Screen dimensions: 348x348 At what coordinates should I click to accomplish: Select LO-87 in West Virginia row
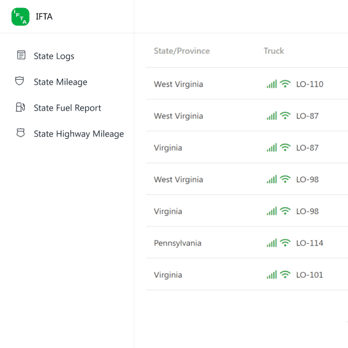tap(307, 116)
